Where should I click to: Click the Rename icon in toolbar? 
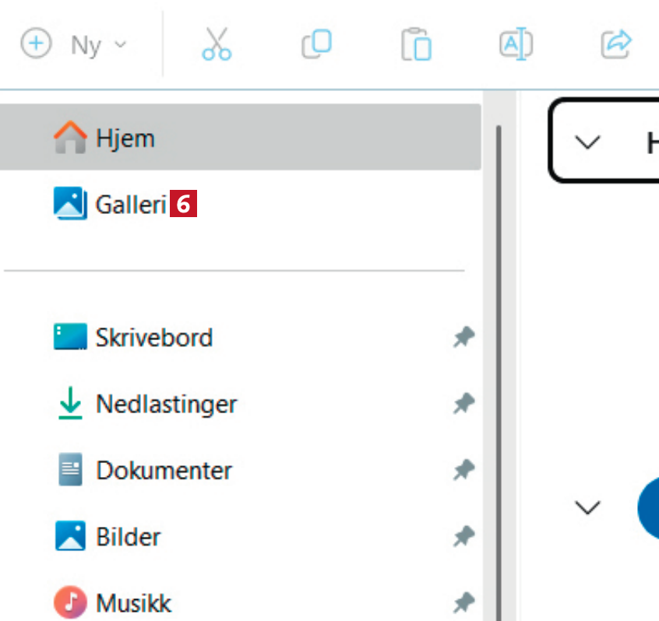click(x=516, y=44)
